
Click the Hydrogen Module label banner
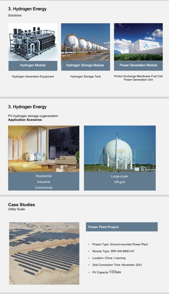(x=33, y=65)
